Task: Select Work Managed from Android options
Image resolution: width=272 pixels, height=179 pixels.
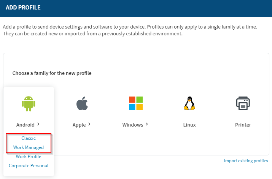Action: click(29, 147)
